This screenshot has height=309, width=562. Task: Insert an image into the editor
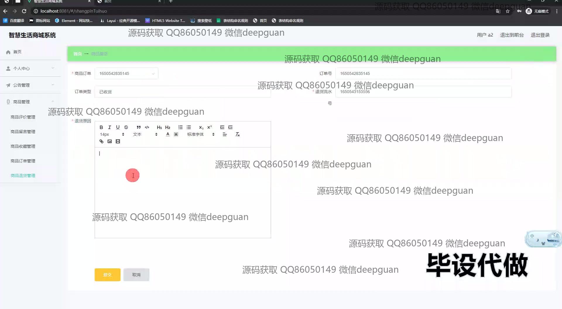[x=109, y=141]
